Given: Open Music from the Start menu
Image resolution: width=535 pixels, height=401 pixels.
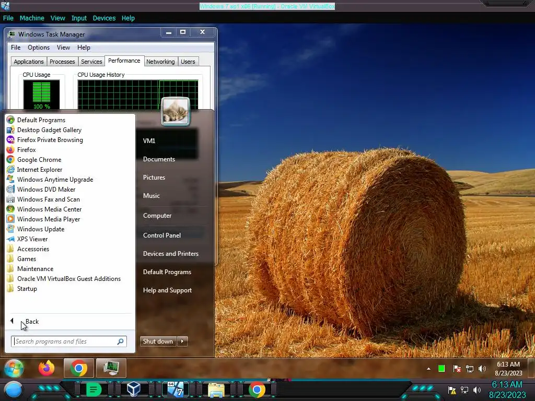Looking at the screenshot, I should point(151,196).
